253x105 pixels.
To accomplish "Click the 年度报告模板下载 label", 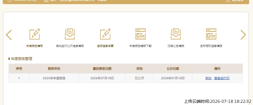I will coord(140,46).
